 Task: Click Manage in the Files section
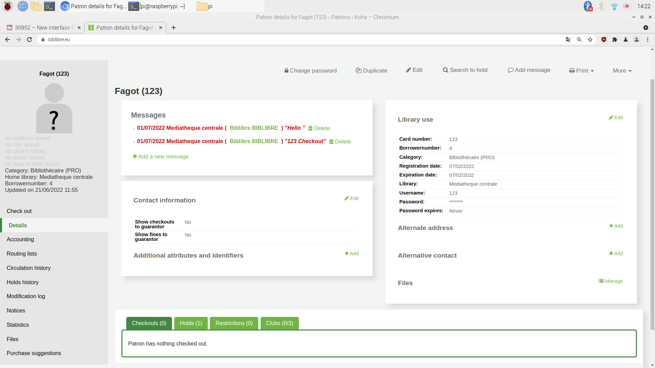[611, 281]
